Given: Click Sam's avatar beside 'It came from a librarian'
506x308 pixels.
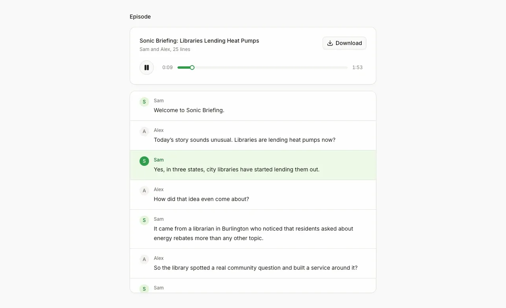Looking at the screenshot, I should pyautogui.click(x=144, y=220).
